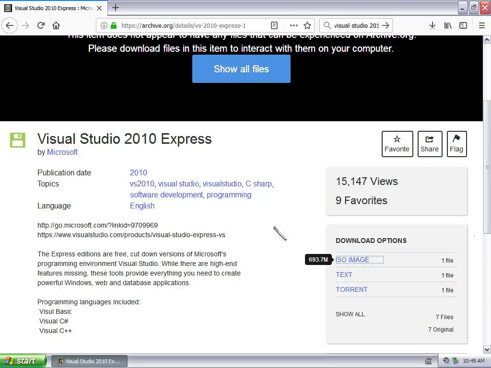
Task: Click the 9 Favorites text
Action: click(362, 201)
